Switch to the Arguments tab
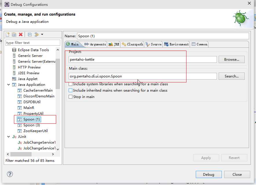 (95, 44)
